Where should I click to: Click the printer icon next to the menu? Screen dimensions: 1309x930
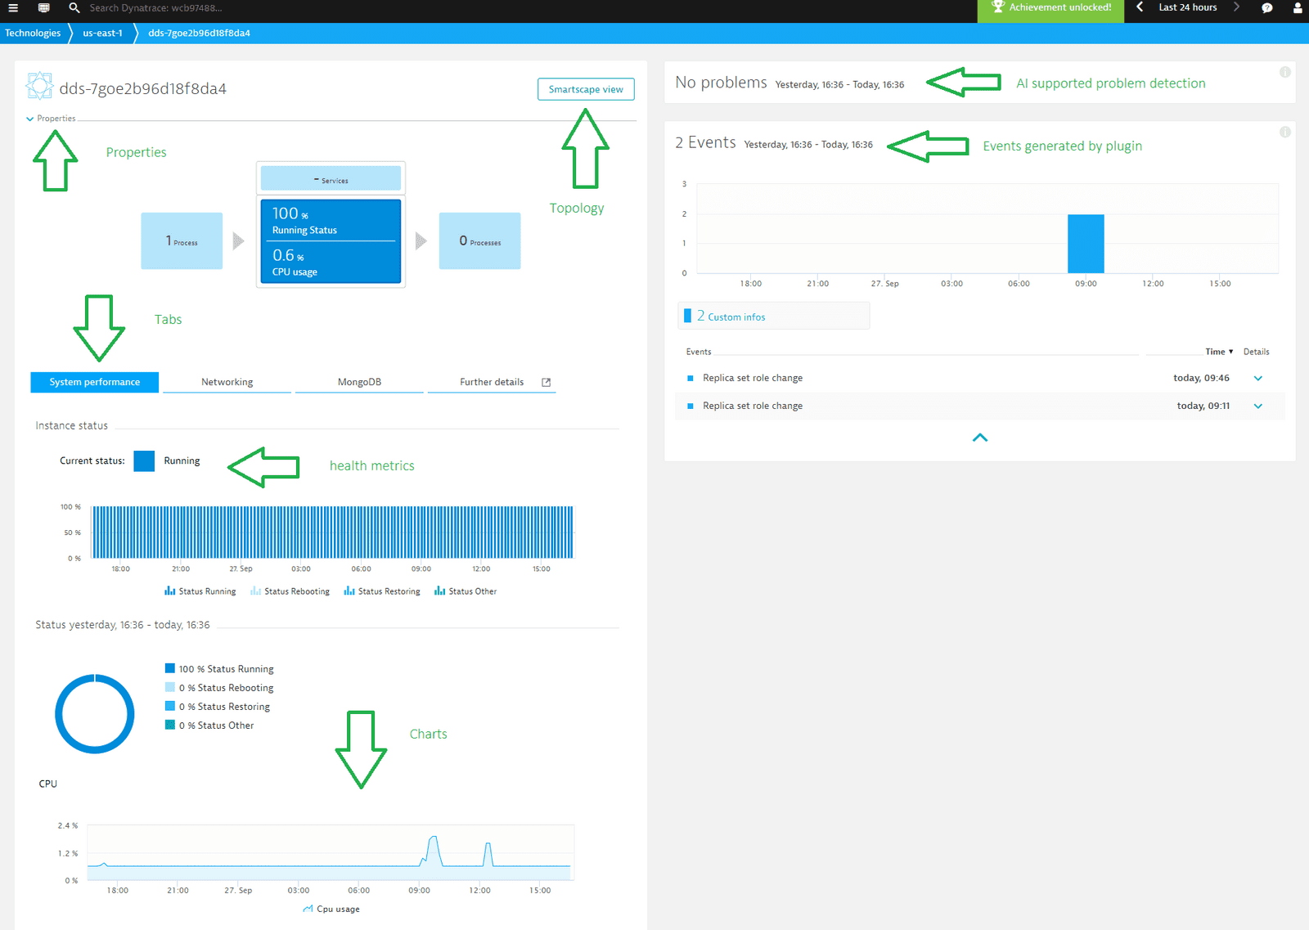pyautogui.click(x=43, y=7)
